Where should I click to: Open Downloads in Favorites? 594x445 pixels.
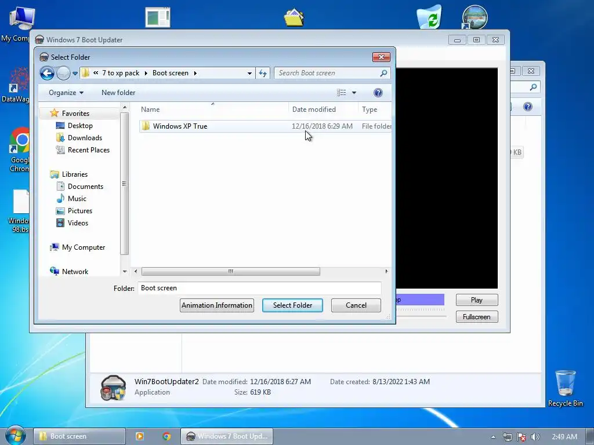(85, 138)
